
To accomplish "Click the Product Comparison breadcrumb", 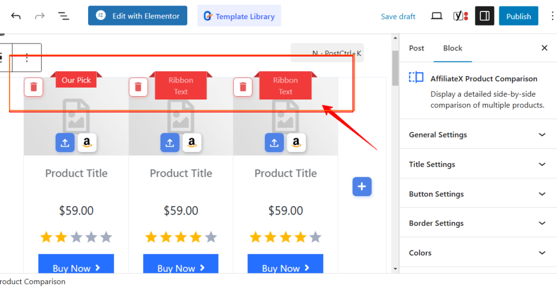I will [x=33, y=281].
